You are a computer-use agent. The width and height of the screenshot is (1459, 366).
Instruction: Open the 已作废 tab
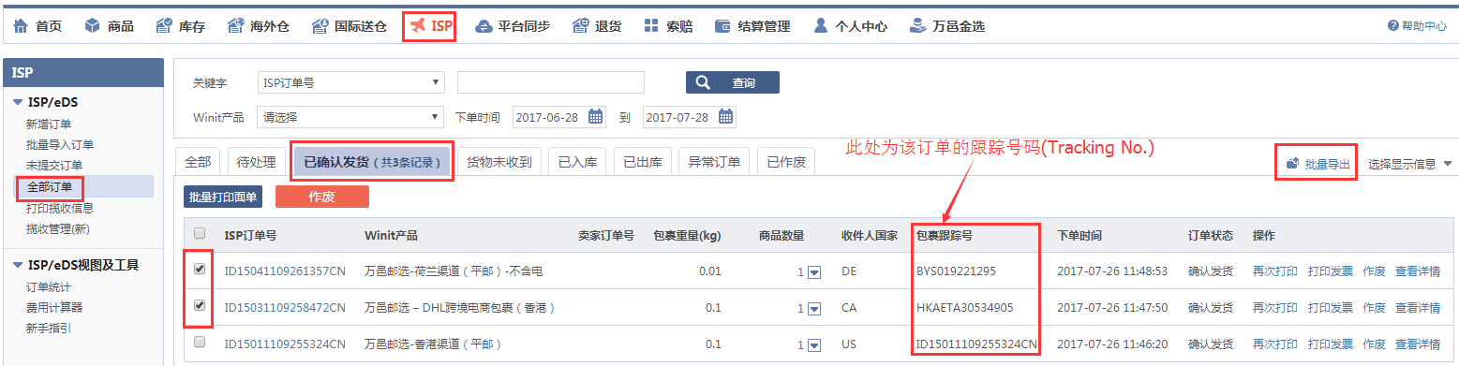pos(786,162)
